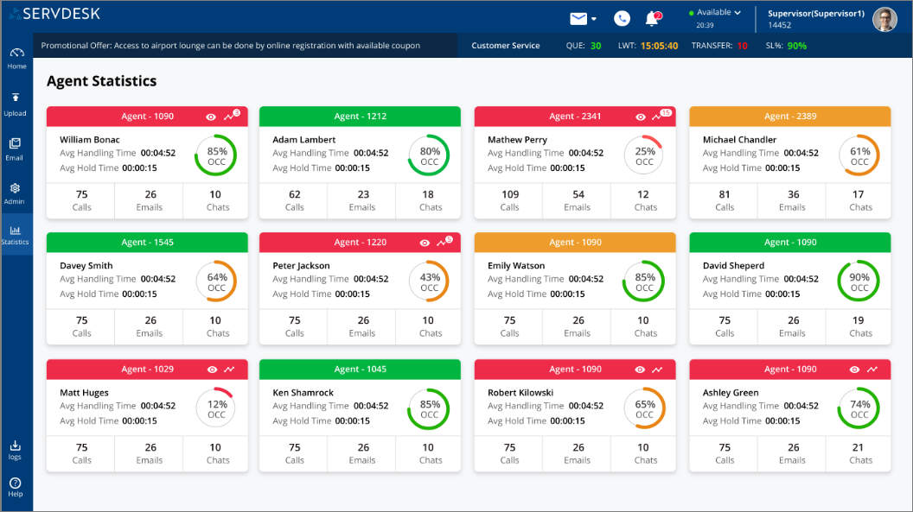Open the Available status dropdown
The width and height of the screenshot is (913, 512).
(x=715, y=12)
